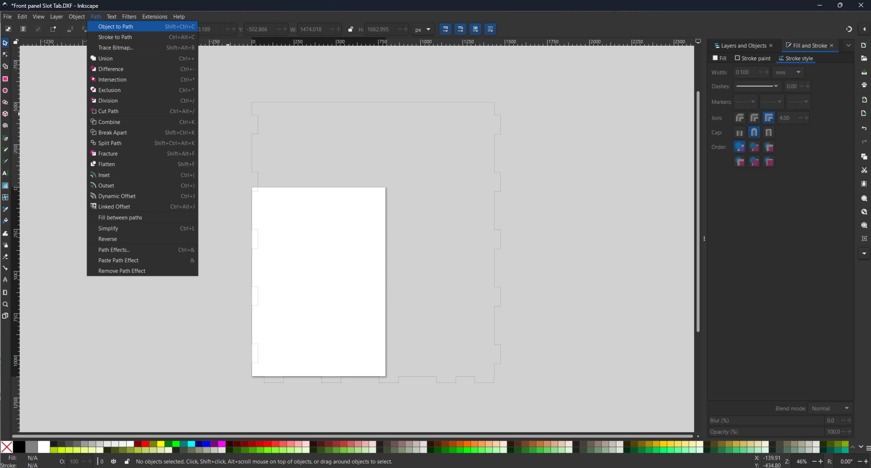Select the Ellipse circle tool
871x468 pixels.
click(x=5, y=90)
